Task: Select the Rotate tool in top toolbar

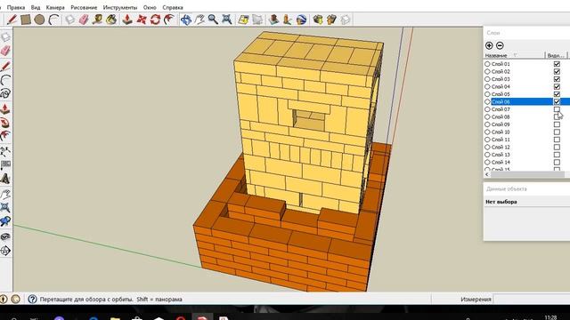Action: tap(155, 20)
